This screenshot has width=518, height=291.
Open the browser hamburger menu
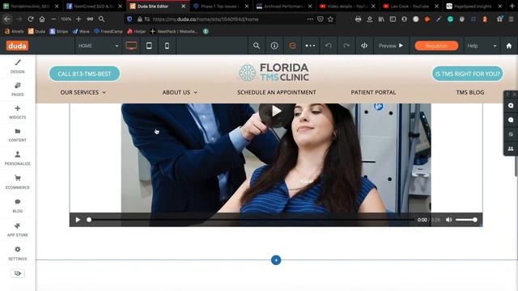click(x=511, y=19)
